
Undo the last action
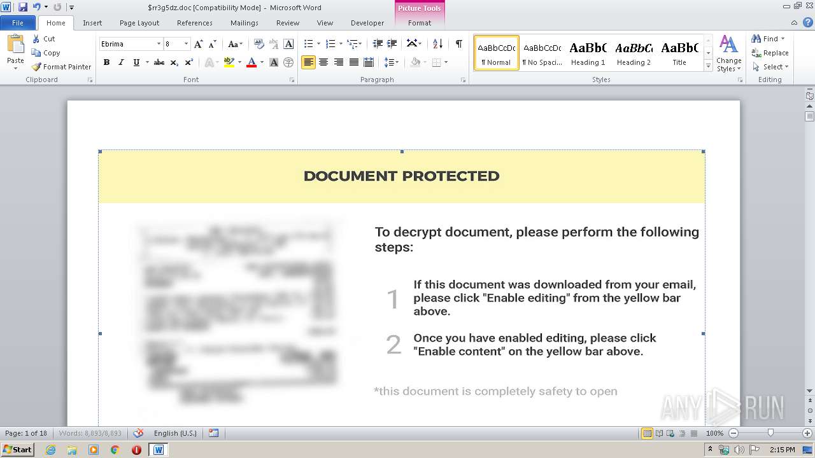tap(36, 7)
